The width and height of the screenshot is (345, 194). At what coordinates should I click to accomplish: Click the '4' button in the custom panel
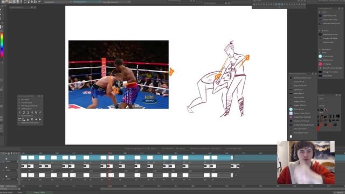32,113
